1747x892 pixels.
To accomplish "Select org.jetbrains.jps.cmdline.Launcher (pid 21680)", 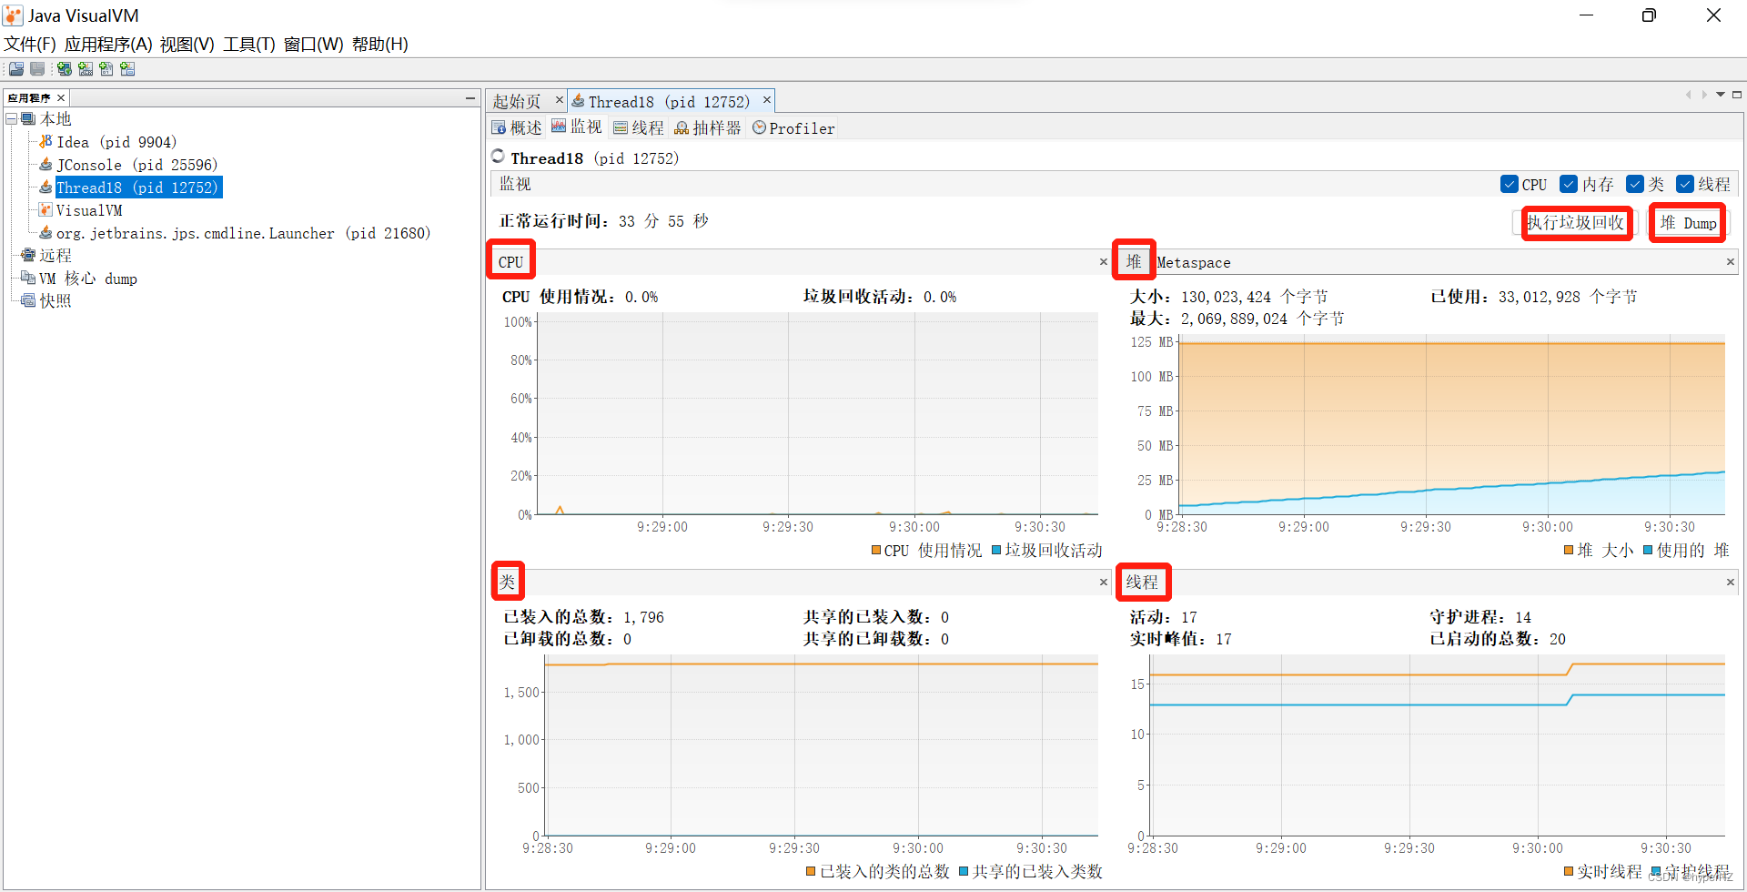I will [243, 233].
